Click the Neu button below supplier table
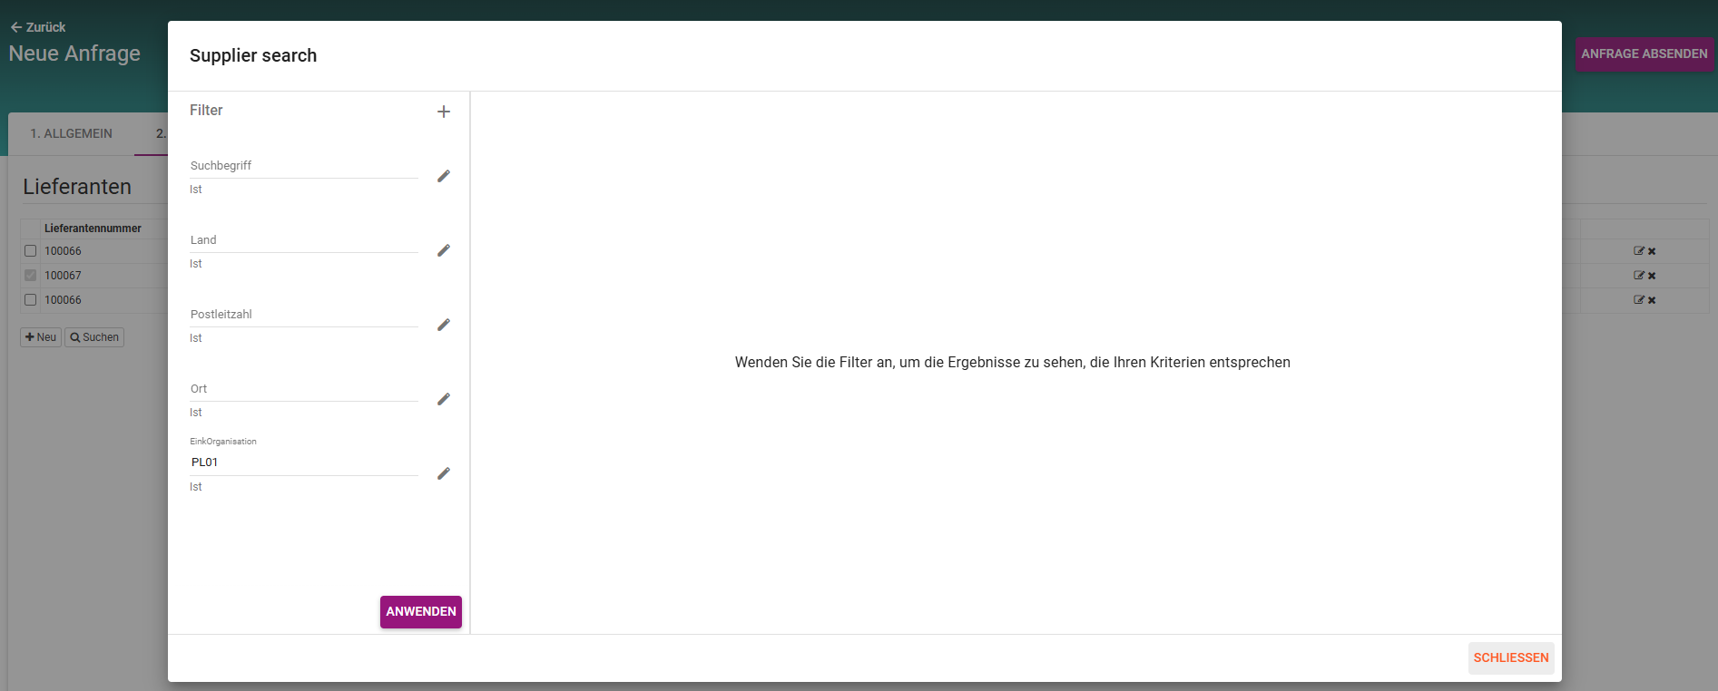Image resolution: width=1718 pixels, height=691 pixels. (41, 337)
